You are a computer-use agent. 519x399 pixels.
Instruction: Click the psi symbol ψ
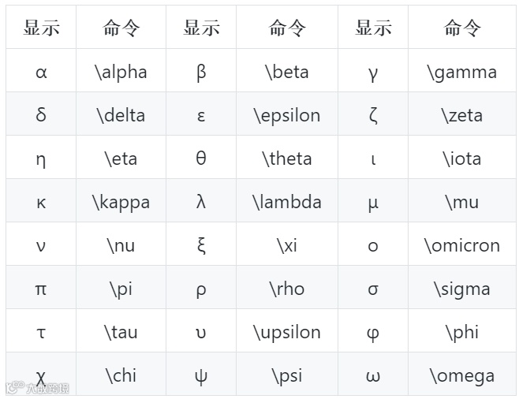pyautogui.click(x=201, y=377)
